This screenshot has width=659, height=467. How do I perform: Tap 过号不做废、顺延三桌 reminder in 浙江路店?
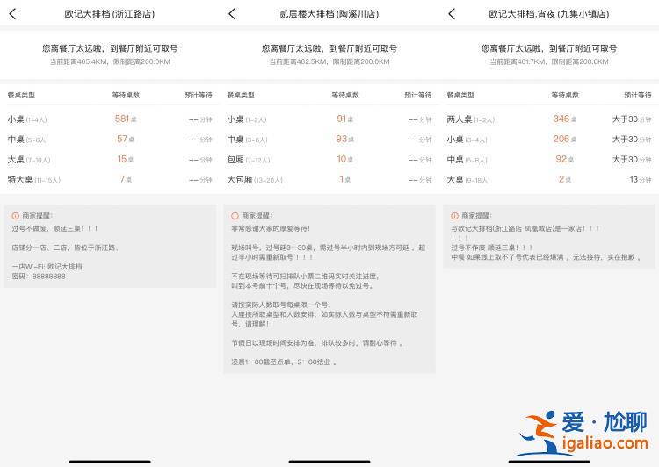(x=54, y=228)
